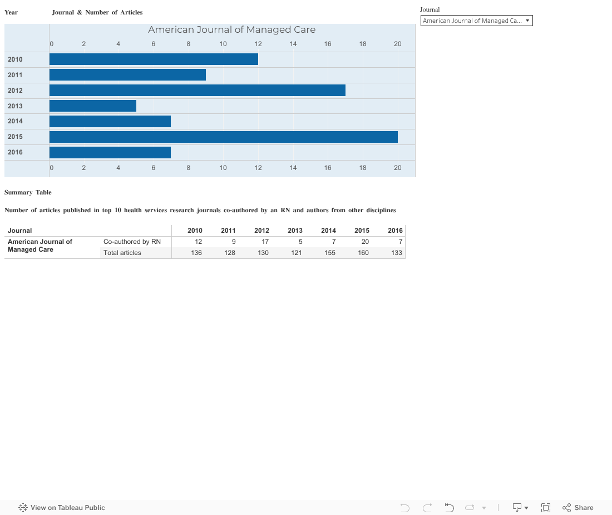612x515 pixels.
Task: Click the 2013 column header in summary table
Action: [x=295, y=231]
